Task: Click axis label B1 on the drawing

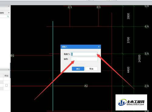Action: click(x=12, y=56)
